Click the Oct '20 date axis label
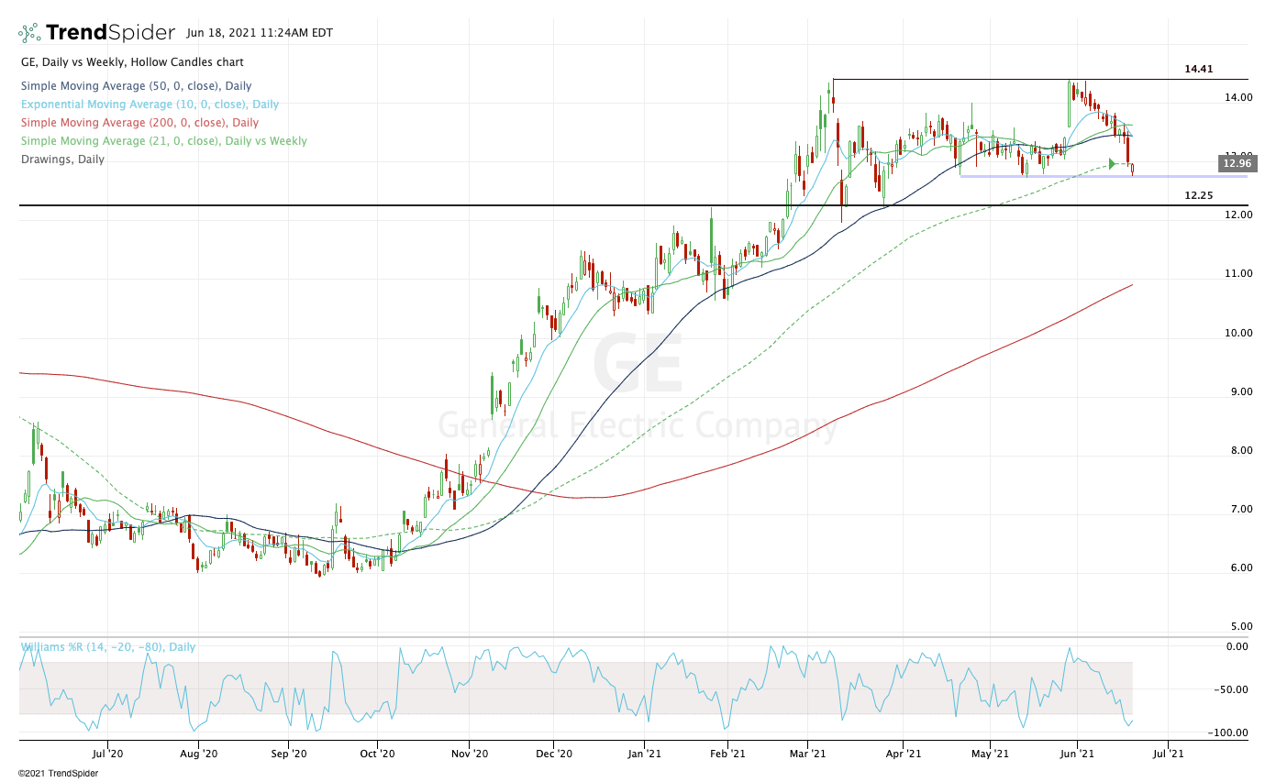The height and width of the screenshot is (782, 1276). point(376,754)
